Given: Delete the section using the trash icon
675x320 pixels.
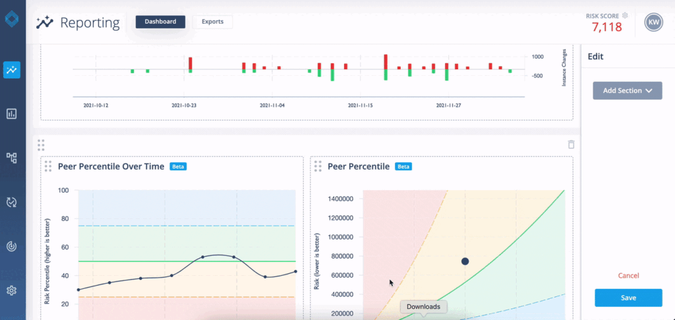Looking at the screenshot, I should point(571,144).
